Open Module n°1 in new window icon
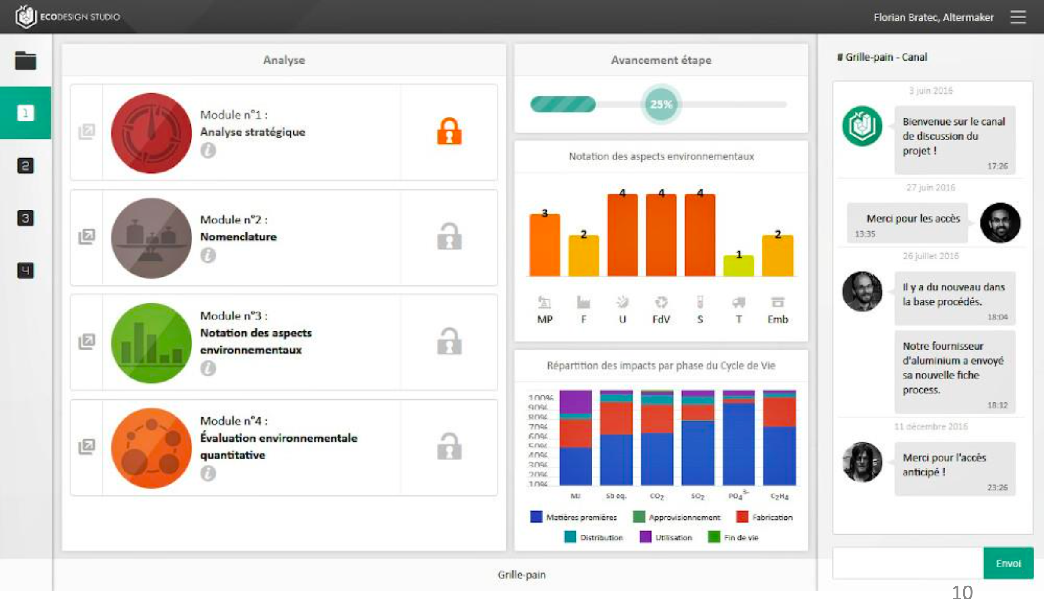 [86, 131]
